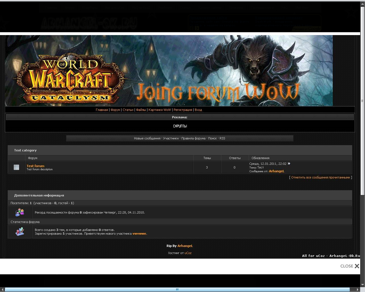Open the RSS feed link

(222, 138)
